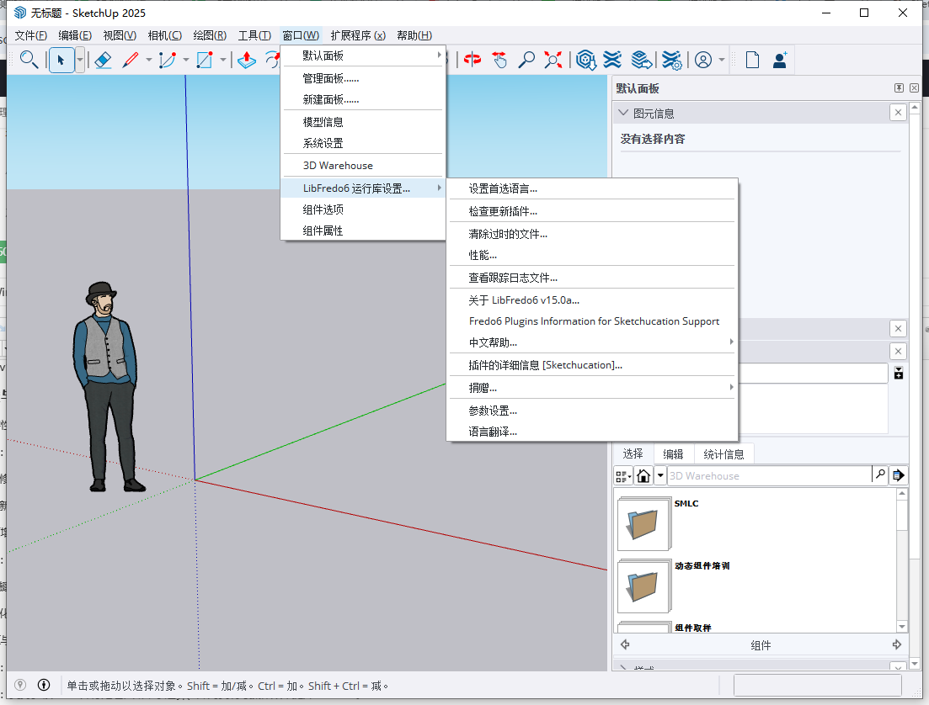The width and height of the screenshot is (929, 705).
Task: Select 检查更新插件 in the submenu
Action: [x=592, y=211]
